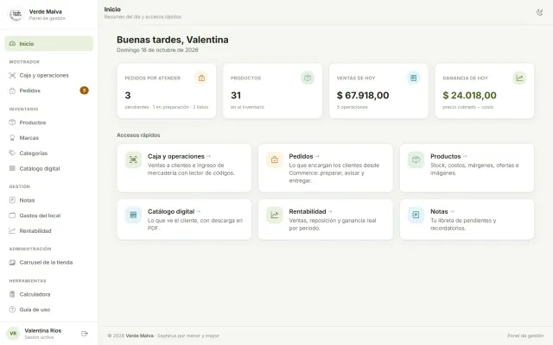The height and width of the screenshot is (345, 553).
Task: Open the Ventas de hoy card
Action: pos(378,91)
